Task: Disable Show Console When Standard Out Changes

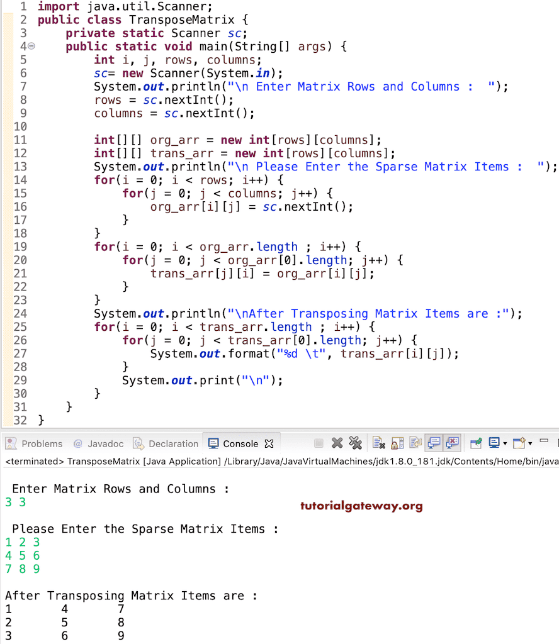Action: (x=434, y=443)
